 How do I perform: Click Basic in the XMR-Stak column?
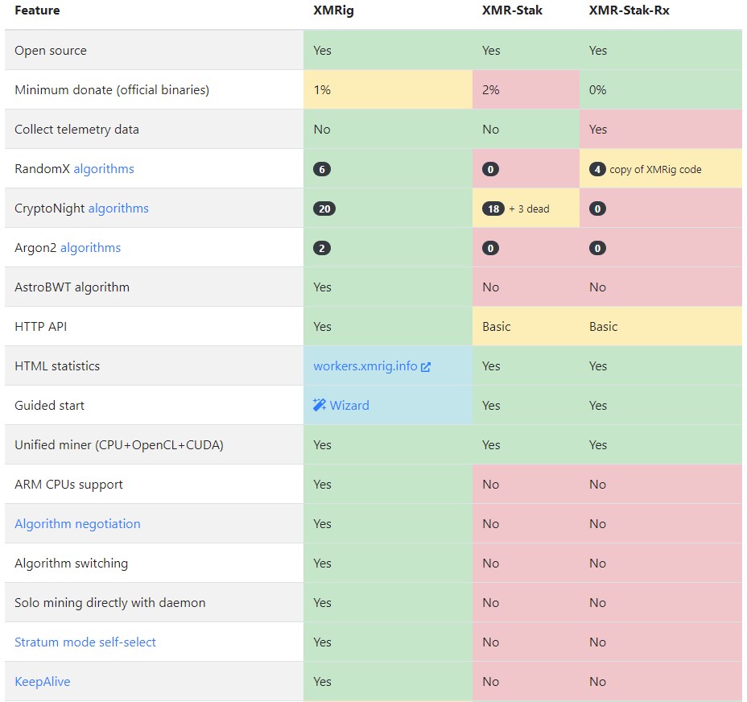pyautogui.click(x=526, y=327)
